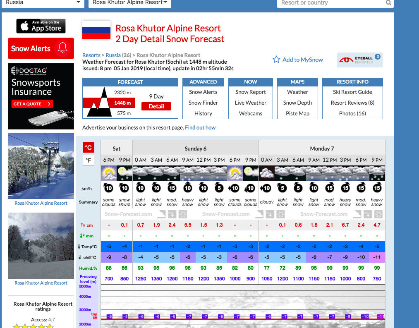The height and width of the screenshot is (328, 419).
Task: Click the Monday 7 header
Action: (x=322, y=148)
